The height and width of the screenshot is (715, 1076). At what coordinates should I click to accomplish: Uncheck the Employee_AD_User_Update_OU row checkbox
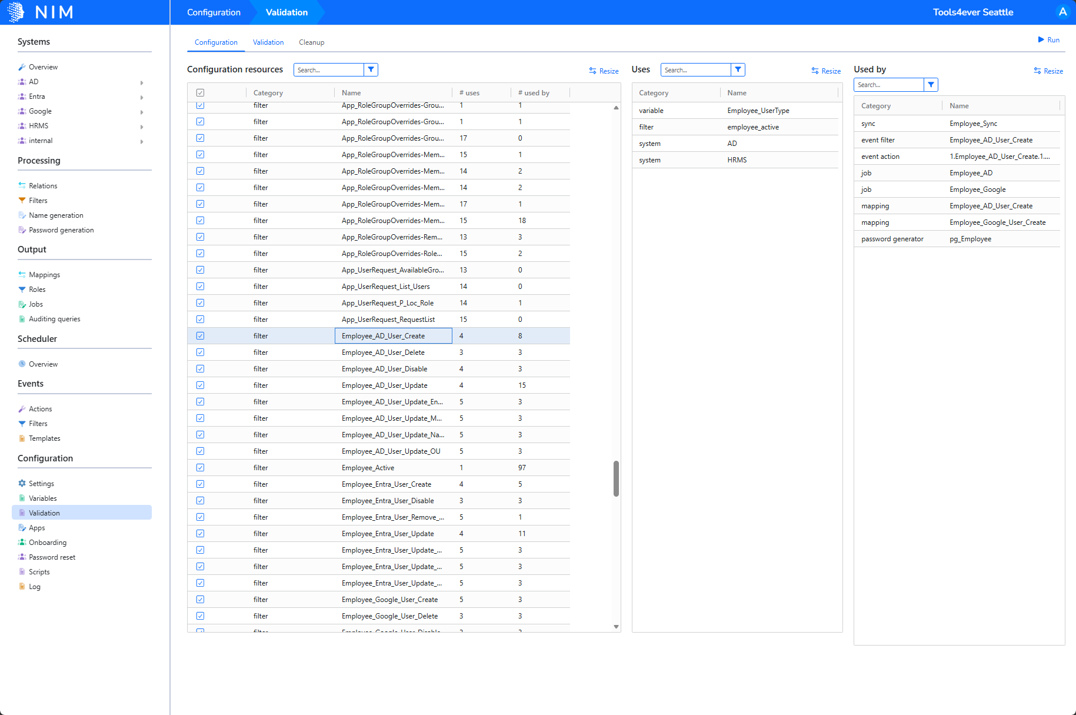(x=200, y=451)
